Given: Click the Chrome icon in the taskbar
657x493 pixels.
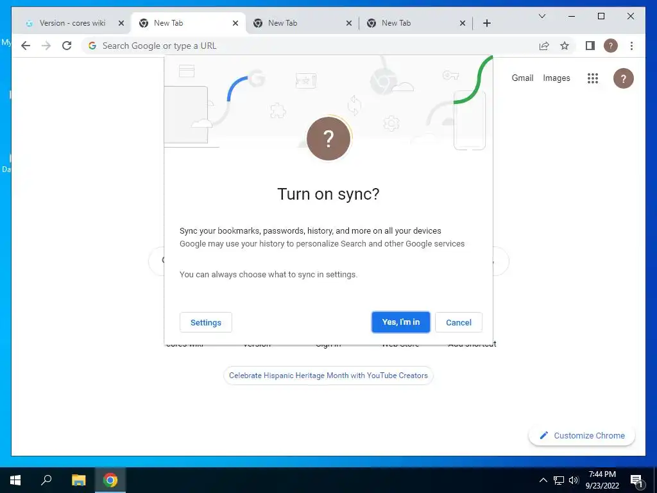Looking at the screenshot, I should tap(110, 480).
